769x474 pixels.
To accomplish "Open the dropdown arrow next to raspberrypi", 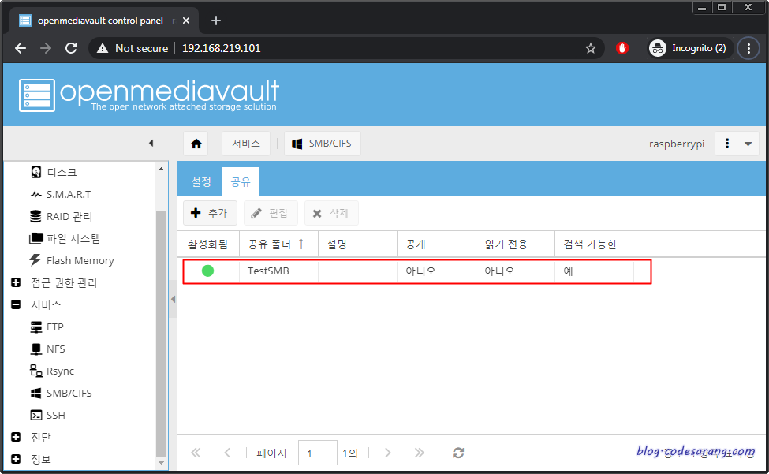I will (748, 144).
